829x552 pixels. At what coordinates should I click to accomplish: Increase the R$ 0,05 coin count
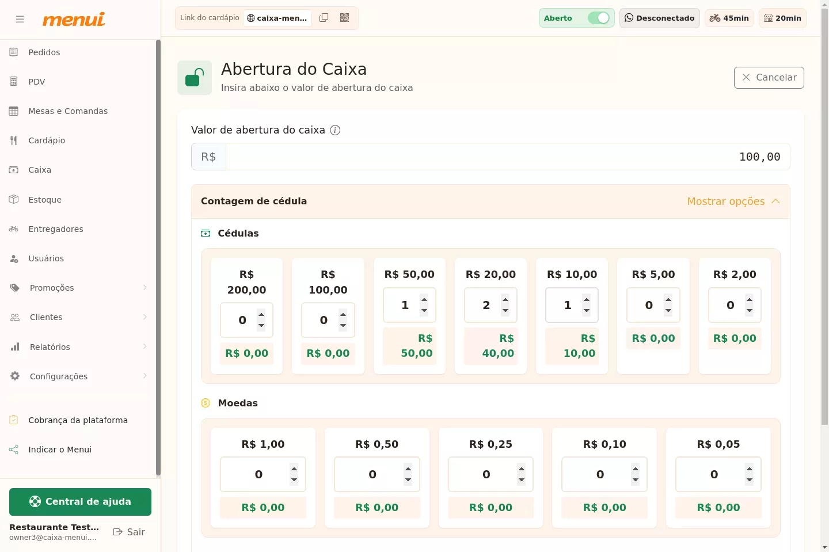(x=750, y=469)
